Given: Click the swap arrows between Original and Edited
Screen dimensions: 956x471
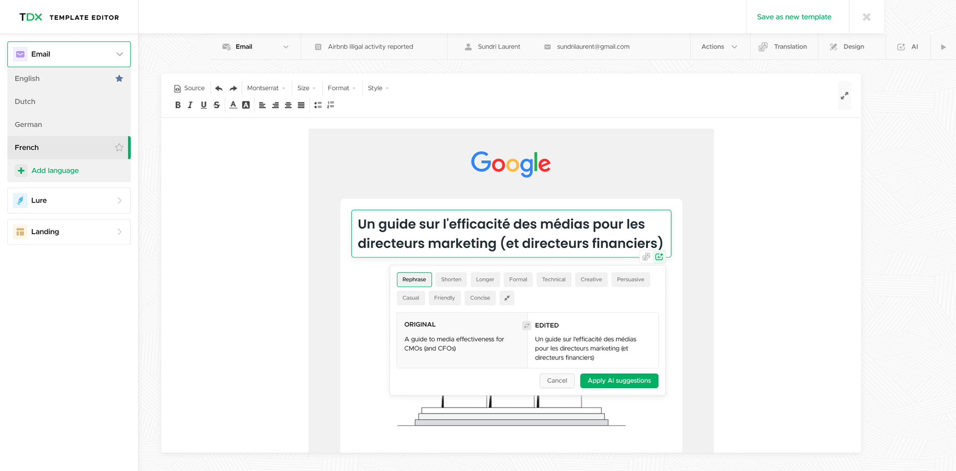Looking at the screenshot, I should pyautogui.click(x=526, y=325).
